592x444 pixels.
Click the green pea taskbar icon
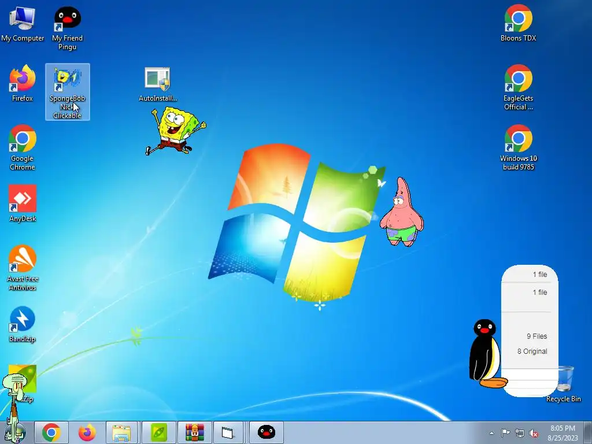coord(159,432)
